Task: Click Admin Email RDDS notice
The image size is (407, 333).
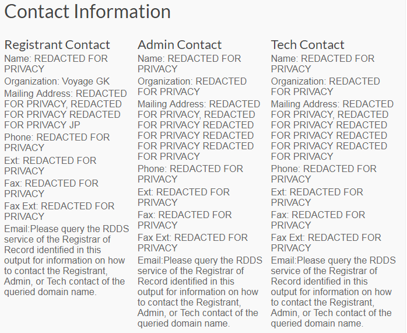Action: click(200, 292)
